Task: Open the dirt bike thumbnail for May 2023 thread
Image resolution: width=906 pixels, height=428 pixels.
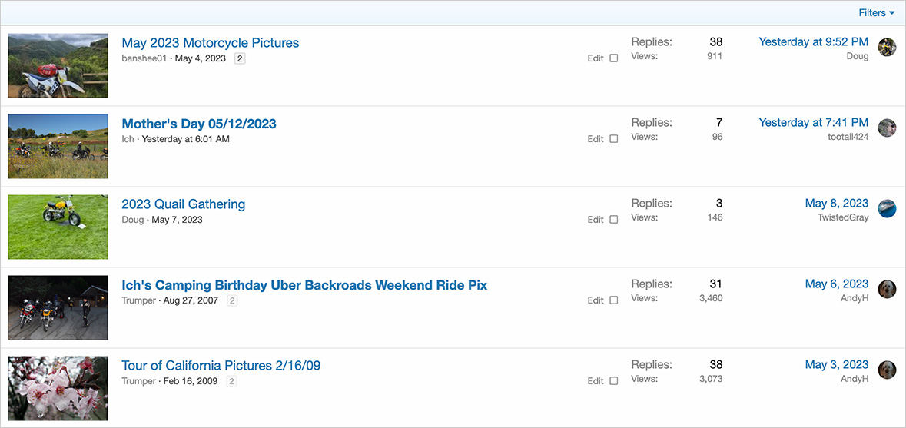Action: point(58,66)
